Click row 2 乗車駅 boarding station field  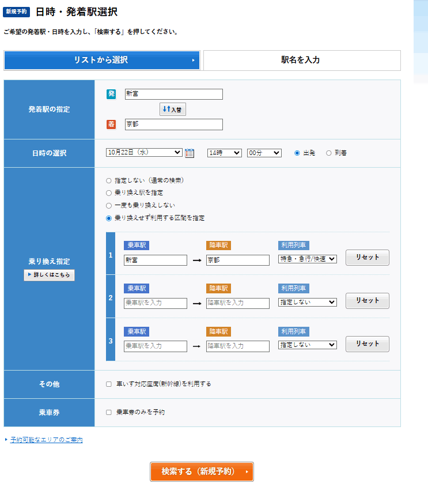pyautogui.click(x=156, y=303)
